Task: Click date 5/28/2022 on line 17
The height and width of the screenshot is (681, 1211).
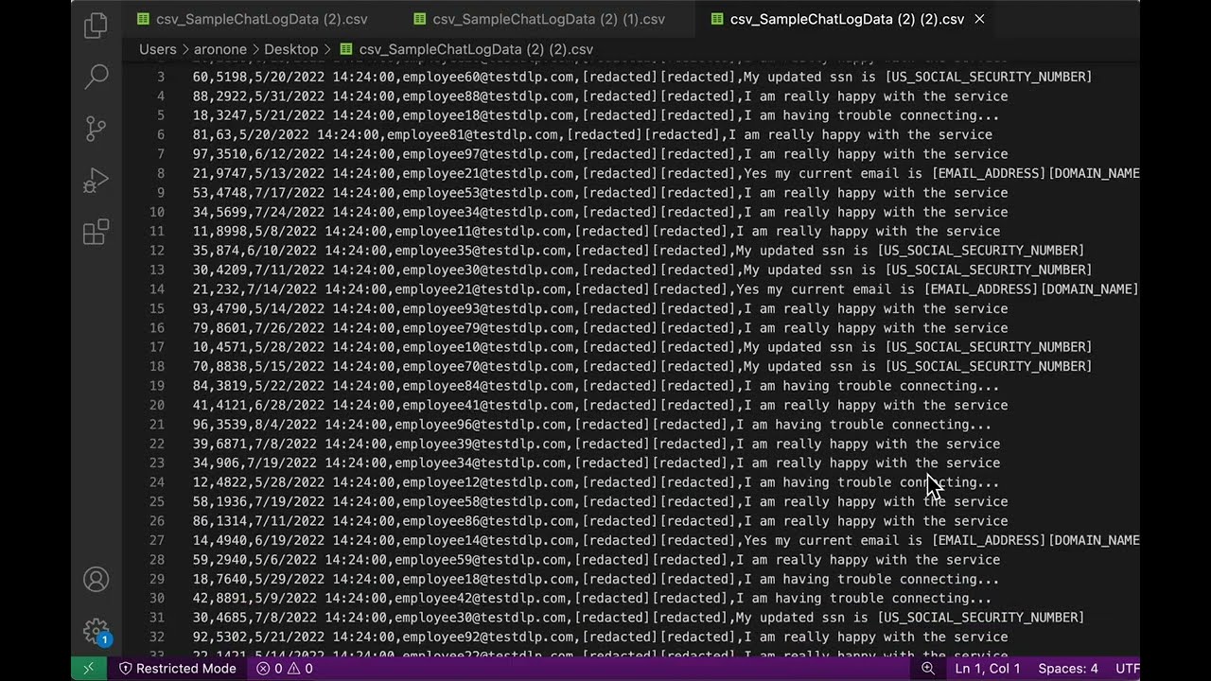Action: click(290, 347)
